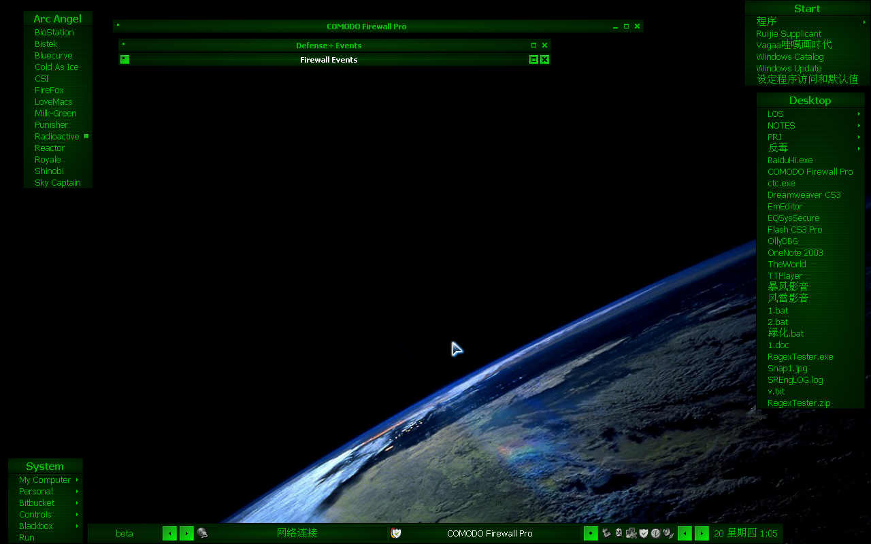Viewport: 871px width, 544px height.
Task: Click the left arrow beside beta label
Action: [x=169, y=534]
